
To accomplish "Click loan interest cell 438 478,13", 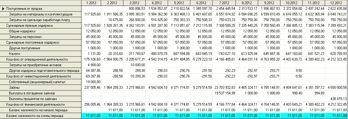I will [x=336, y=99].
